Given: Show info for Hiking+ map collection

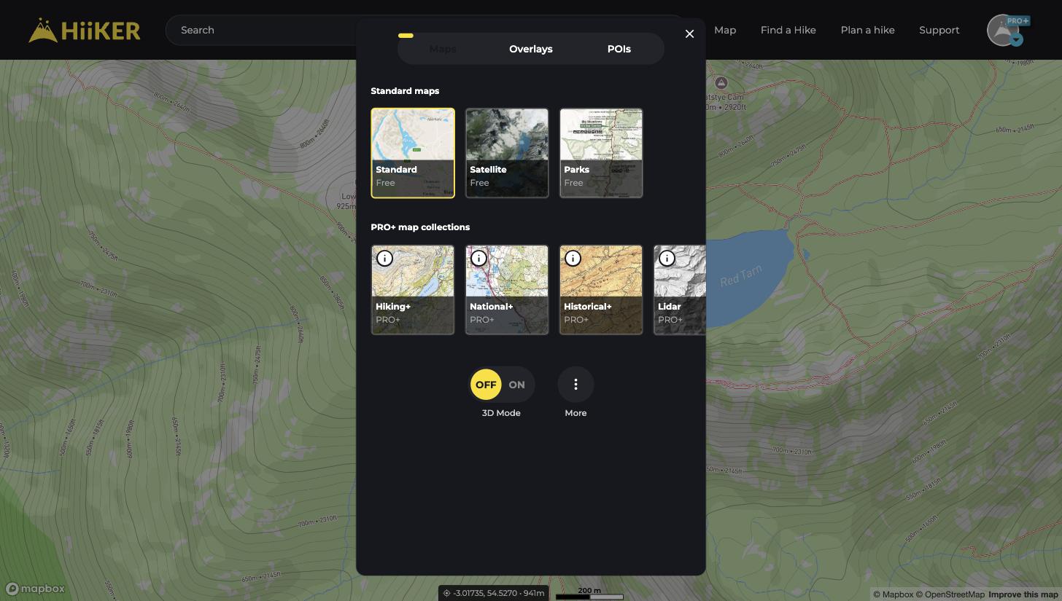Looking at the screenshot, I should point(384,258).
